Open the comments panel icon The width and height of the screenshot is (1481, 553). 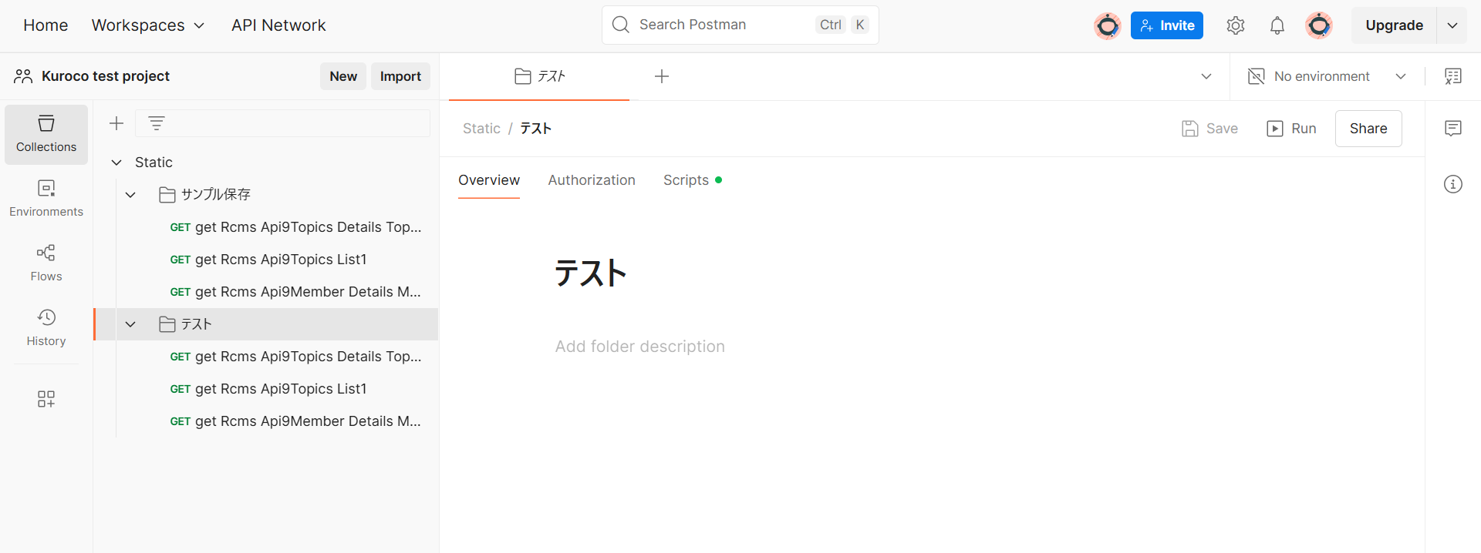coord(1453,129)
